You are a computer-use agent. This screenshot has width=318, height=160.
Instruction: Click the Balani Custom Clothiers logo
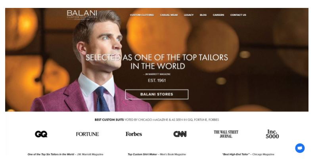[x=82, y=15]
